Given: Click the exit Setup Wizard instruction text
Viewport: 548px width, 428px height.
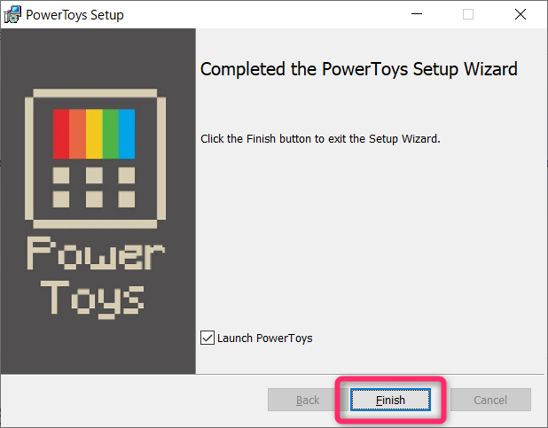Looking at the screenshot, I should point(320,139).
